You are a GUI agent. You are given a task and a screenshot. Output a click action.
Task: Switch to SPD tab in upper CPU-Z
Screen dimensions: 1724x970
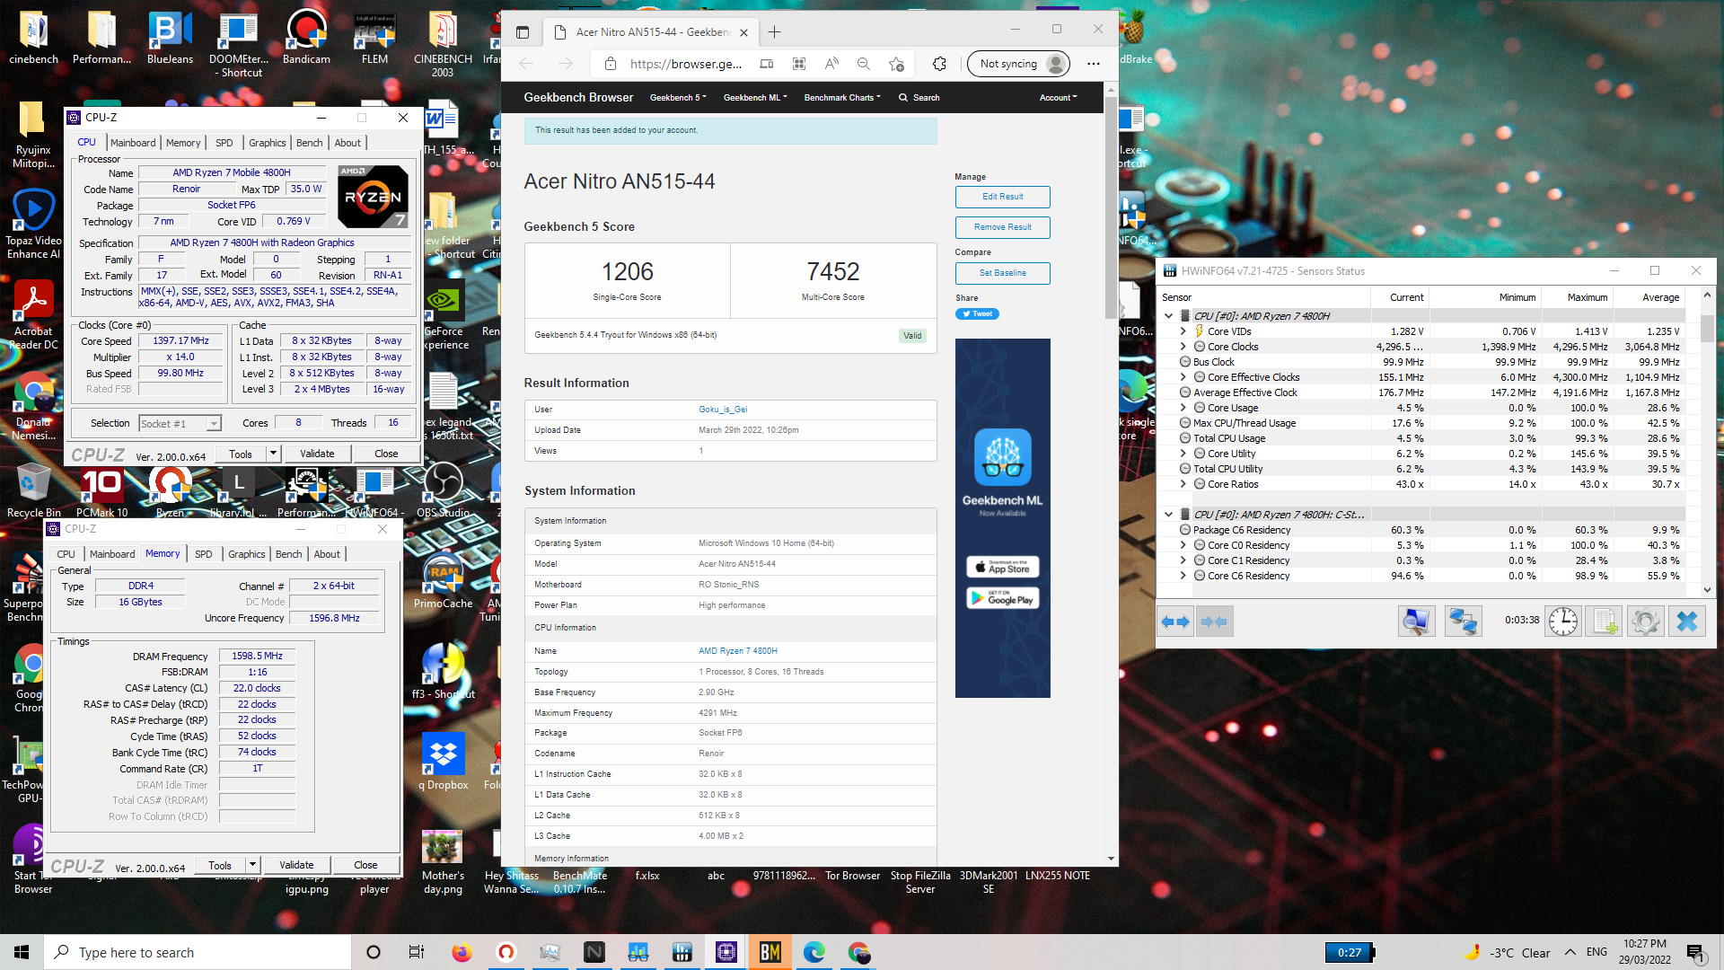pos(224,143)
